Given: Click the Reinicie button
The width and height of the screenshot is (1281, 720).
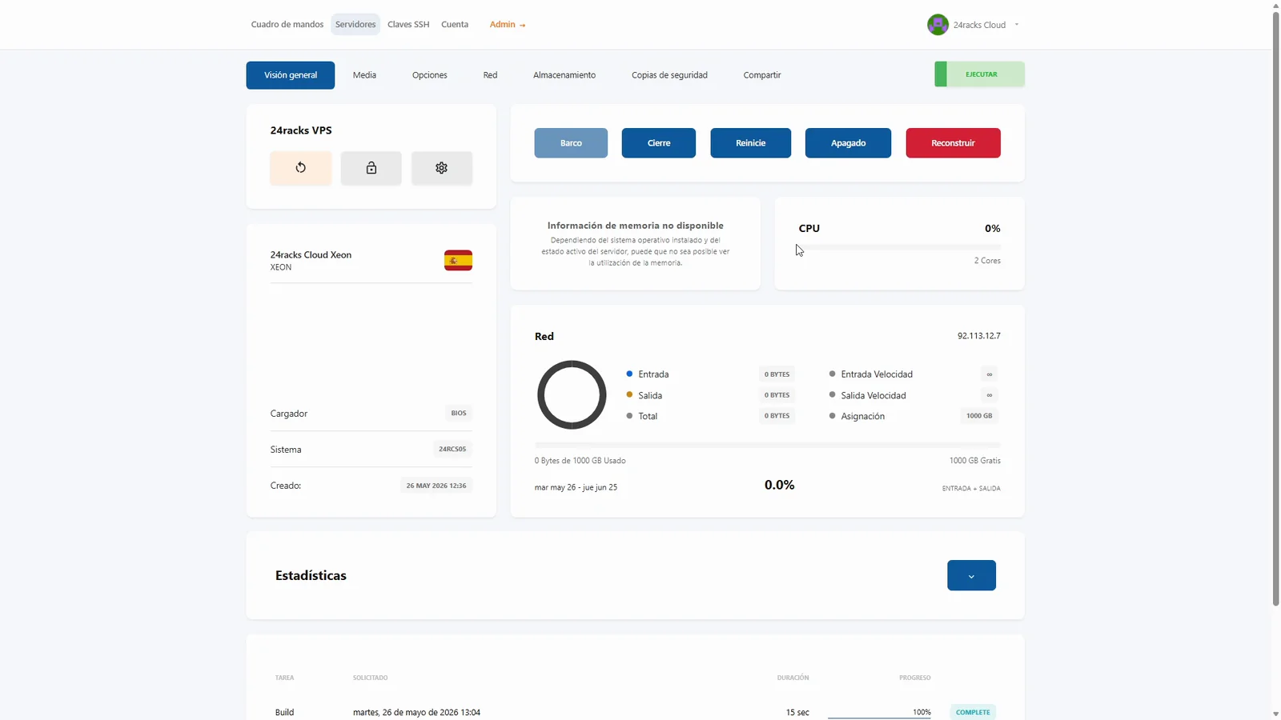Looking at the screenshot, I should [x=751, y=143].
